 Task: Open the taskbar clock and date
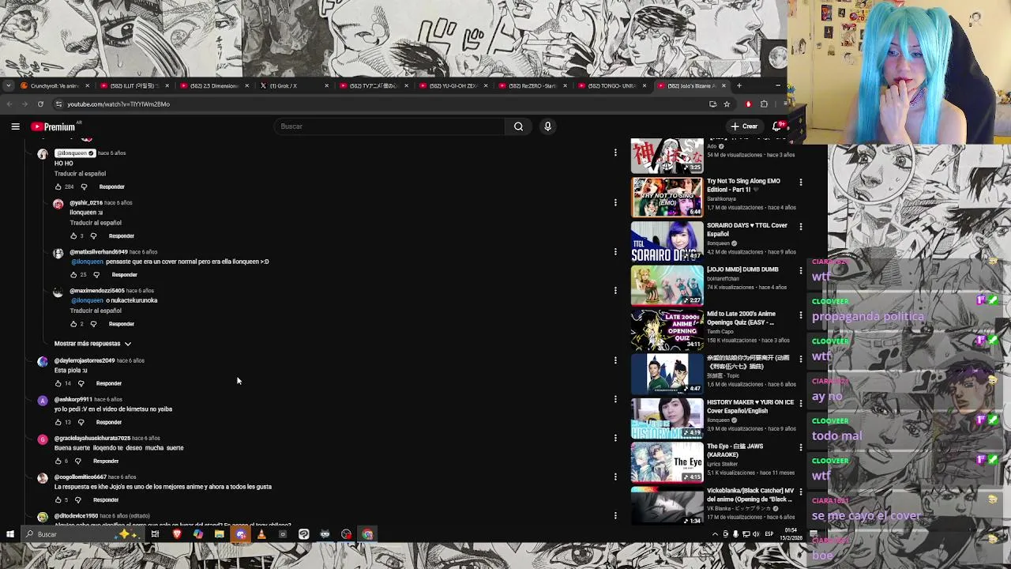coord(791,534)
